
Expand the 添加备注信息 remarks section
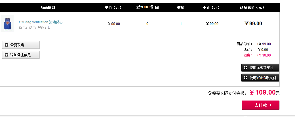21,55
